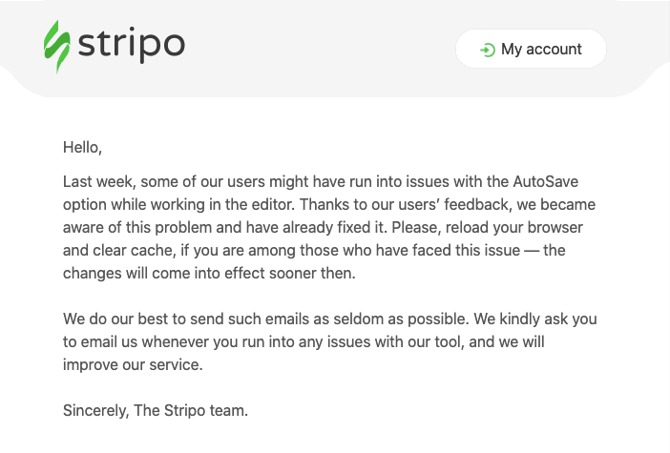Click the "Last week" opening words
Viewport: 670px width, 453px height.
coord(99,182)
